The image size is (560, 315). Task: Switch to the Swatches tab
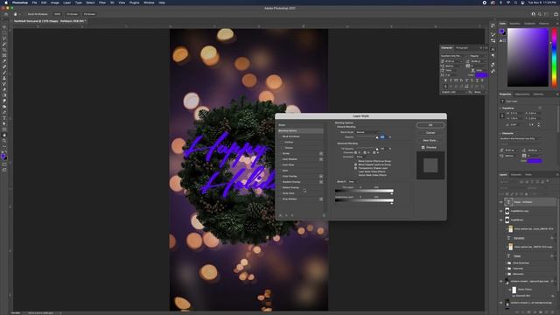tap(514, 24)
